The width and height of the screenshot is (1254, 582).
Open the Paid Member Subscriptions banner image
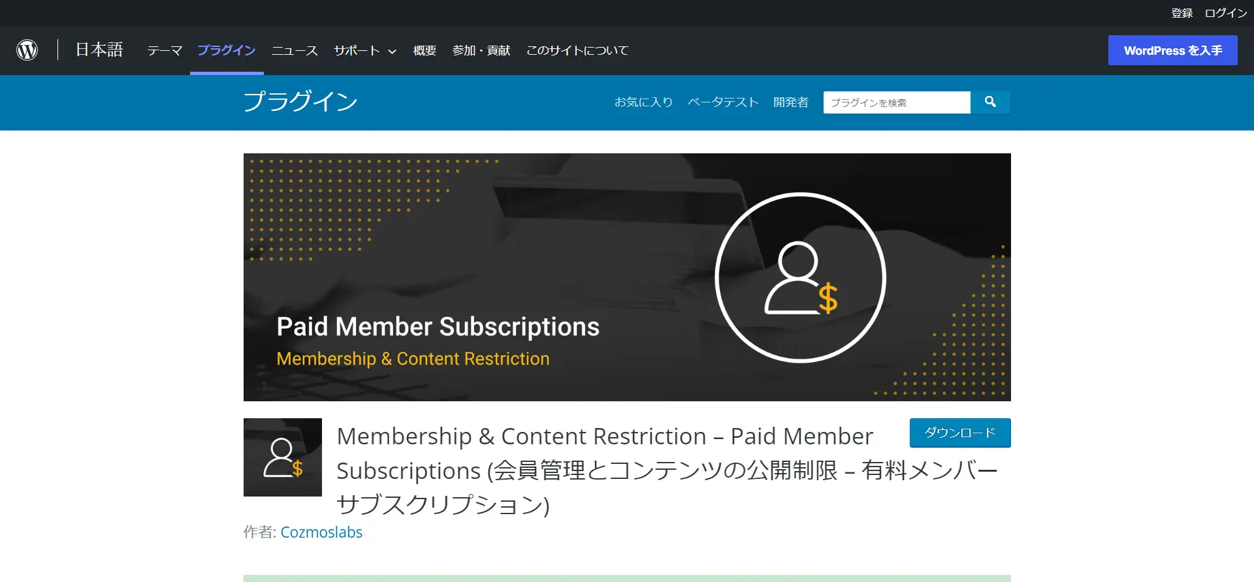click(x=627, y=277)
